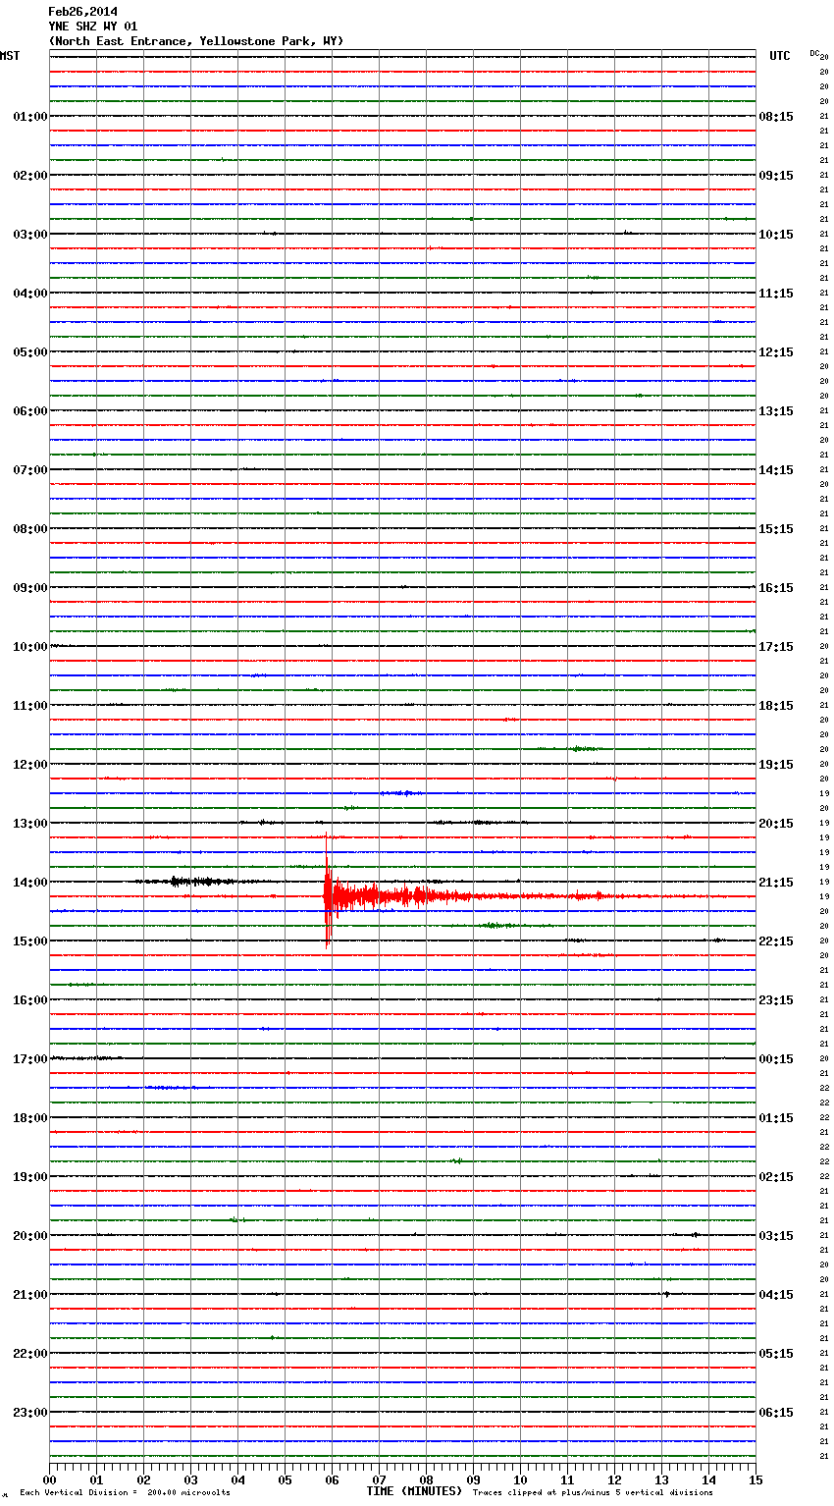This screenshot has width=834, height=1506.
Task: Click the '02:15' UTC time label
Action: (x=776, y=1177)
